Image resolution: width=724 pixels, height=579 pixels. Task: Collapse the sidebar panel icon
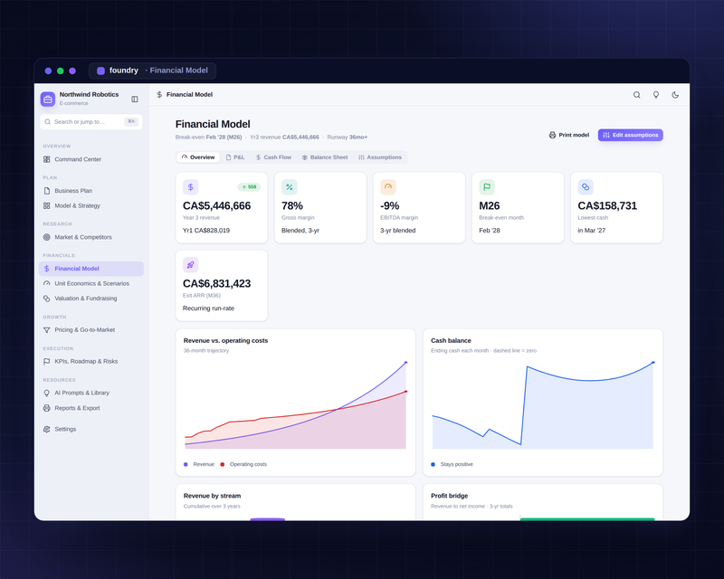coord(135,99)
